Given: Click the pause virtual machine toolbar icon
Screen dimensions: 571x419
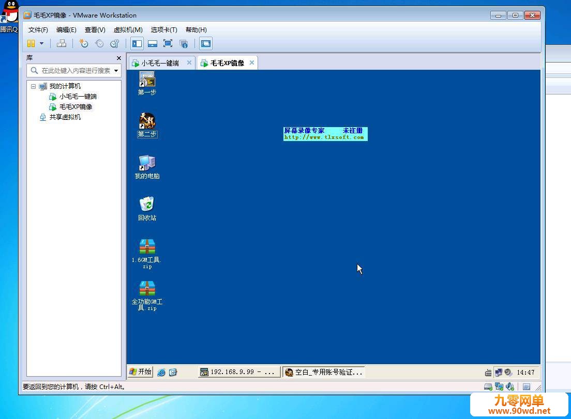Looking at the screenshot, I should click(x=31, y=43).
